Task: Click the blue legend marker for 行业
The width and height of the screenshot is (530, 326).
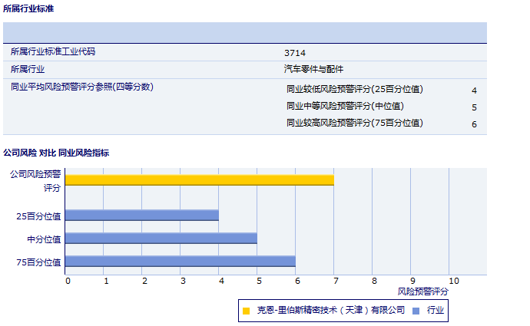Action: pyautogui.click(x=416, y=311)
